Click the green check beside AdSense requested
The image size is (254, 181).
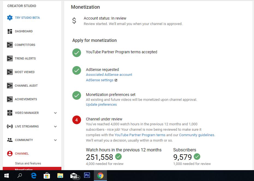[77, 70]
